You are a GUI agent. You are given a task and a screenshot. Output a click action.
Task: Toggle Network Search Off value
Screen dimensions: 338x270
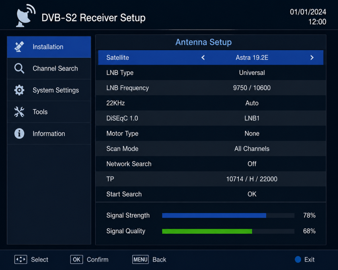252,164
